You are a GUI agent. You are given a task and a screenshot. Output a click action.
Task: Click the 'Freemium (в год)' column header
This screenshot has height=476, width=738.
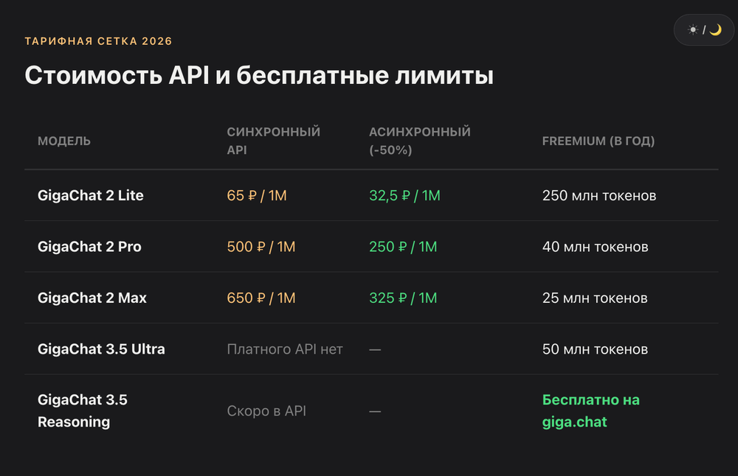point(599,141)
